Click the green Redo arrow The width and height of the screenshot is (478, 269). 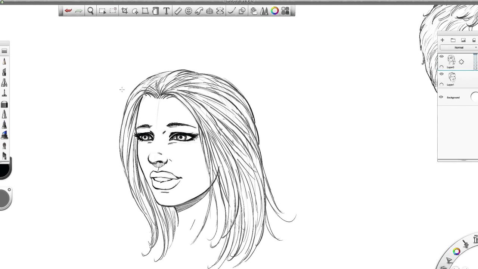78,11
